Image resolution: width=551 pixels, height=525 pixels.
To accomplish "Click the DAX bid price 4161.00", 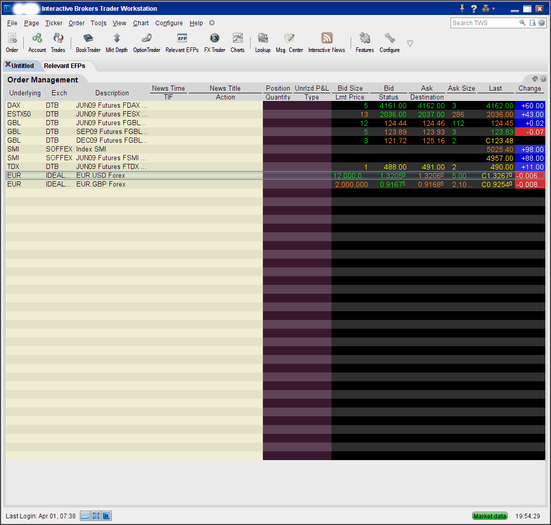I will pos(393,106).
